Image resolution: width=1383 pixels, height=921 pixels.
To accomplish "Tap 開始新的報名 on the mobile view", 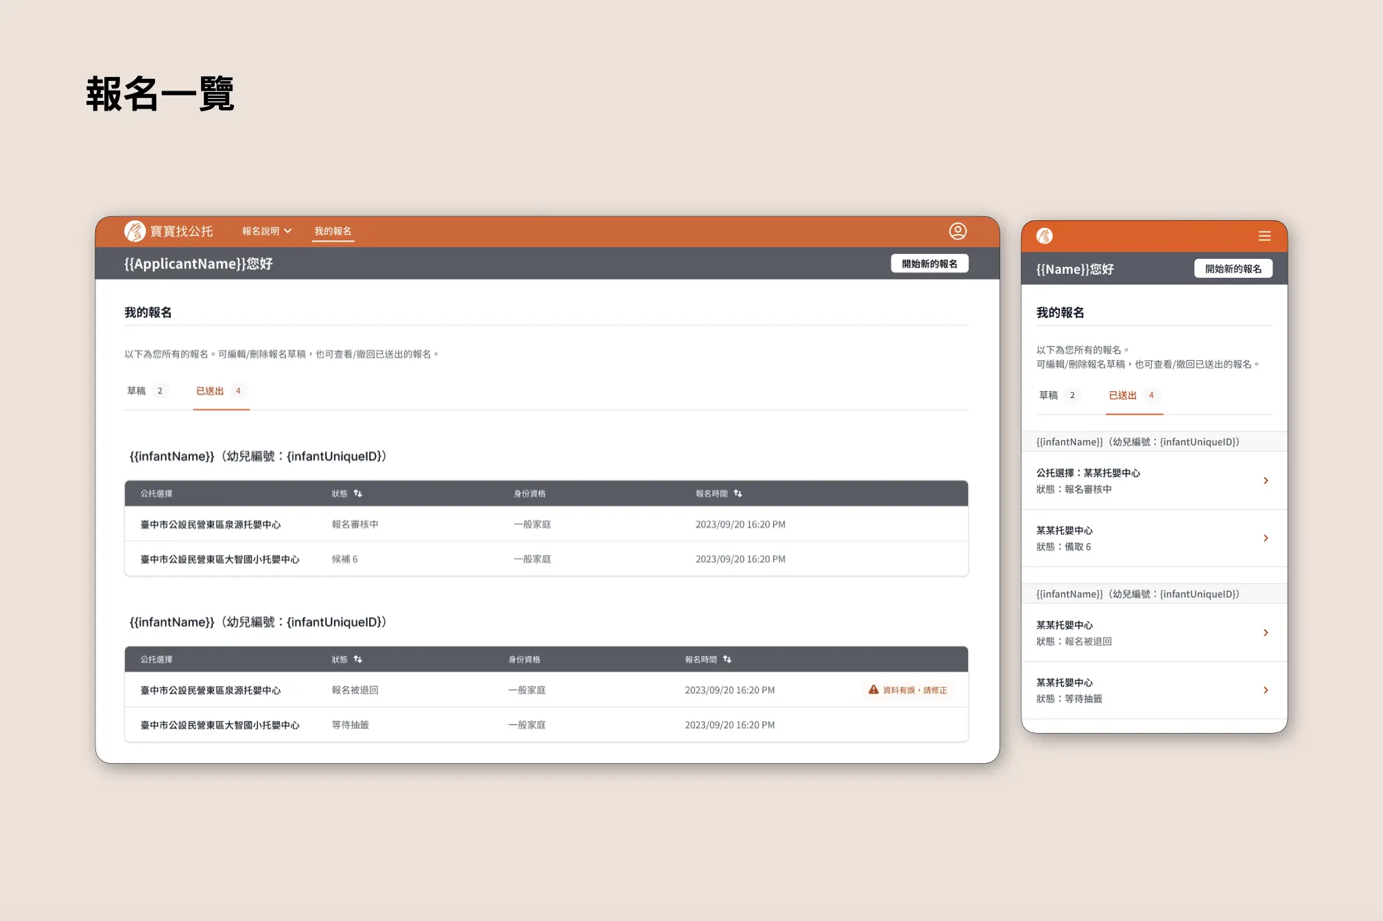I will [x=1233, y=268].
